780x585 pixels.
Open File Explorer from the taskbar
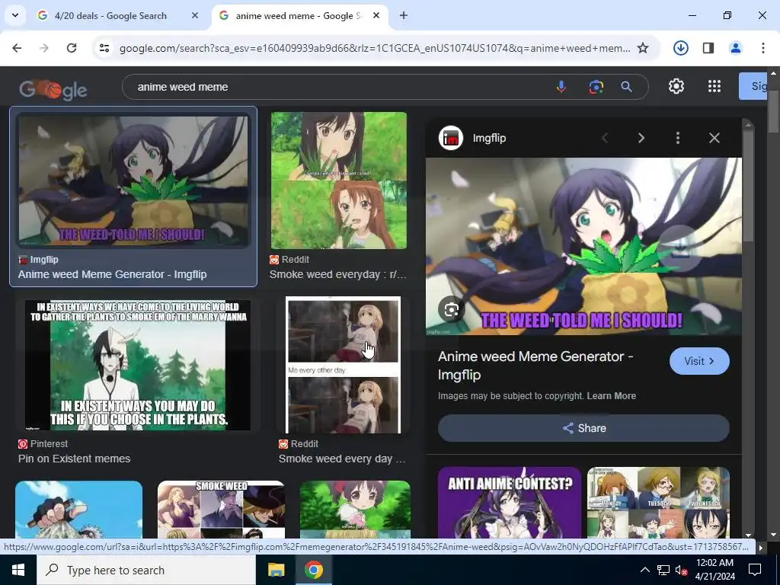point(276,570)
